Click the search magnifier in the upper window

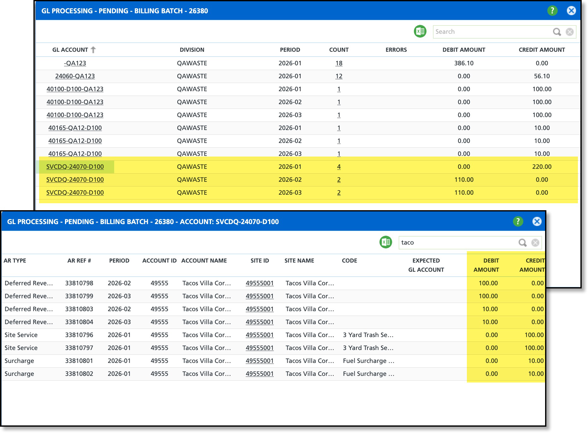[x=557, y=32]
